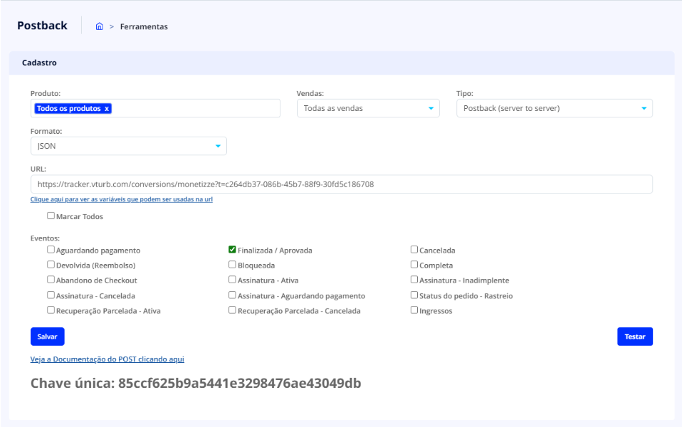Screen dimensions: 682x427
Task: Enable Abandono de Checkout event
Action: (51, 280)
